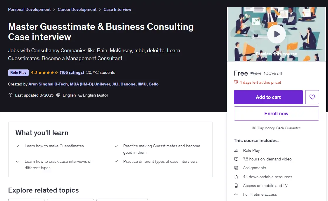The height and width of the screenshot is (201, 328).
Task: Click the downloadable resources file icon
Action: point(236,177)
